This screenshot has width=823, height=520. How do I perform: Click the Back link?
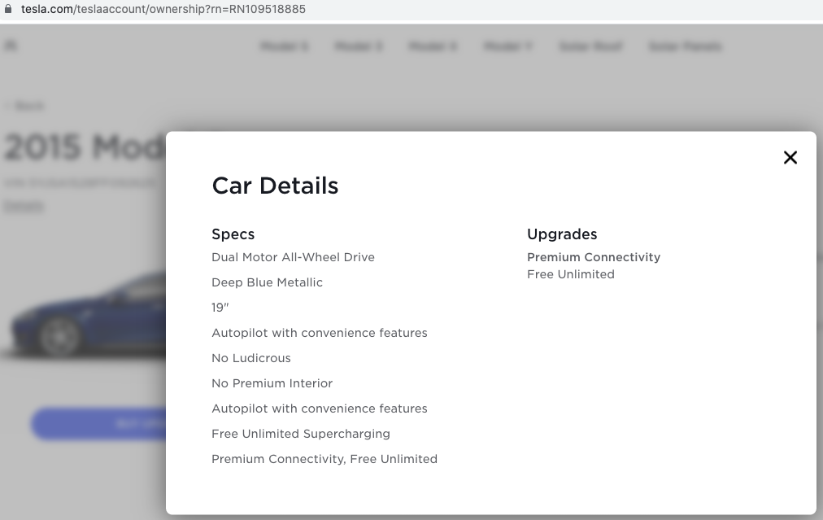(x=24, y=106)
